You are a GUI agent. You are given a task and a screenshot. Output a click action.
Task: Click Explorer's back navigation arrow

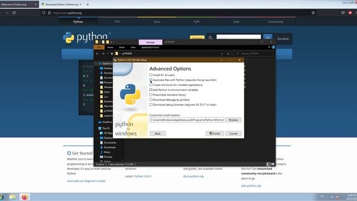point(98,54)
